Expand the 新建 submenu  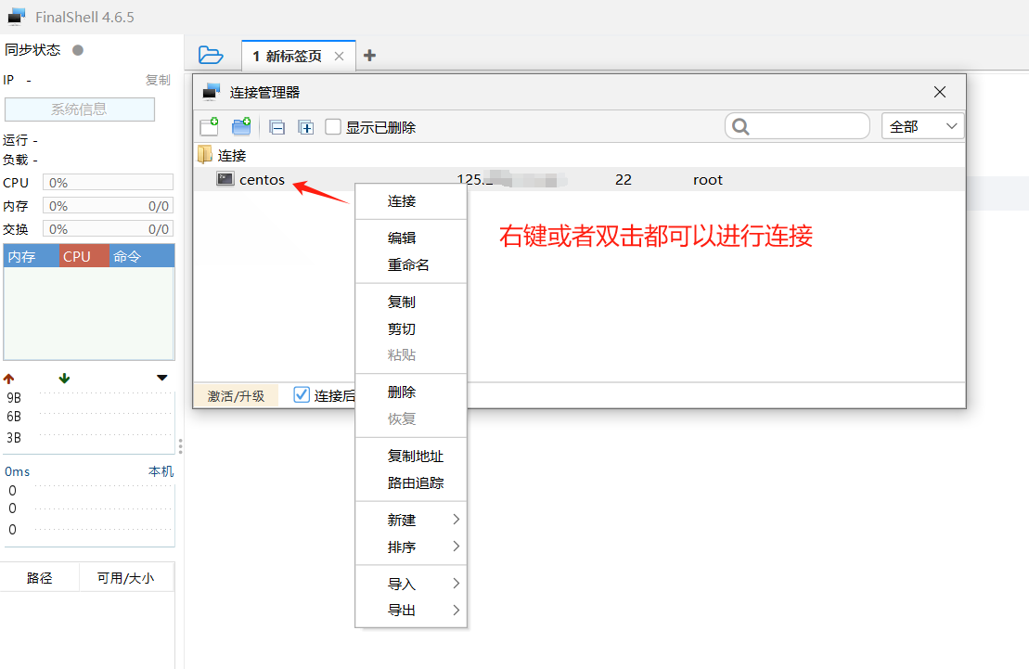click(x=411, y=520)
